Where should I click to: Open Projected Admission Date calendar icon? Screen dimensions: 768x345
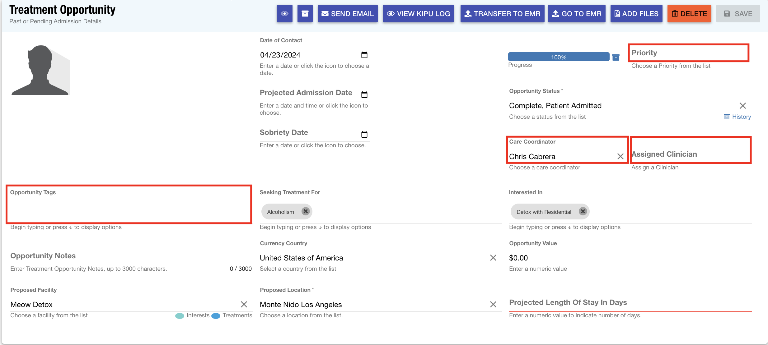pyautogui.click(x=364, y=94)
